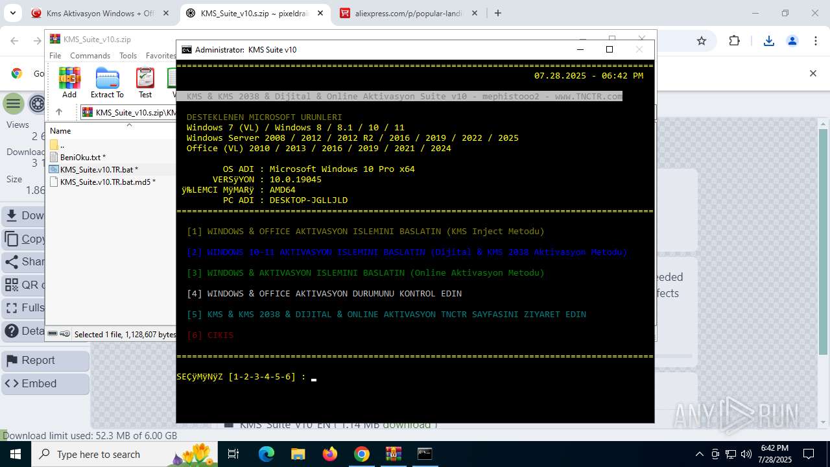Open Task View on the taskbar
The width and height of the screenshot is (830, 467).
(234, 454)
